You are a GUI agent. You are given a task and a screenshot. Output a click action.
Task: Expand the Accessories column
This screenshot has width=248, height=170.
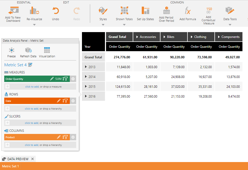(x=137, y=37)
